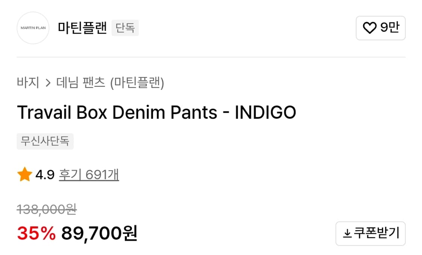Go to 바지 category breadcrumb
The image size is (422, 255).
[x=28, y=82]
